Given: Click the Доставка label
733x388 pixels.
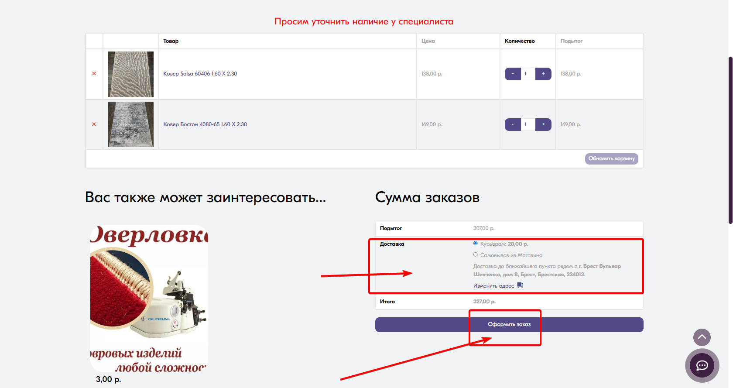Looking at the screenshot, I should (392, 244).
